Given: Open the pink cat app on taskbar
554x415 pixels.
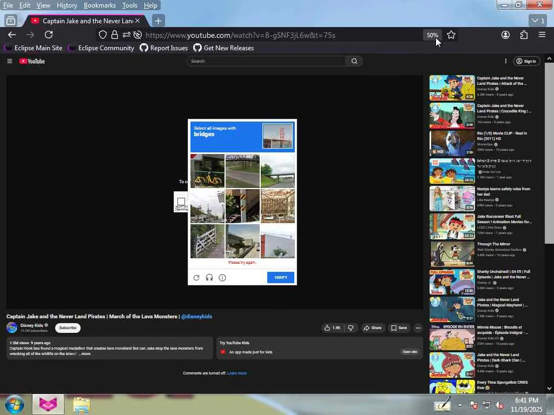Looking at the screenshot, I should coord(48,404).
